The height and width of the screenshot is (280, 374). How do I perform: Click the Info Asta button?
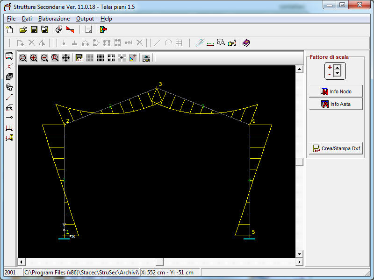[x=336, y=104]
